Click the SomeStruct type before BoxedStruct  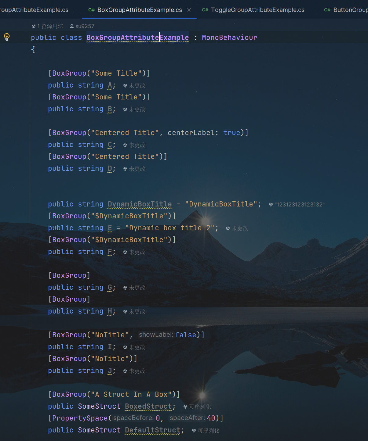pyautogui.click(x=99, y=407)
